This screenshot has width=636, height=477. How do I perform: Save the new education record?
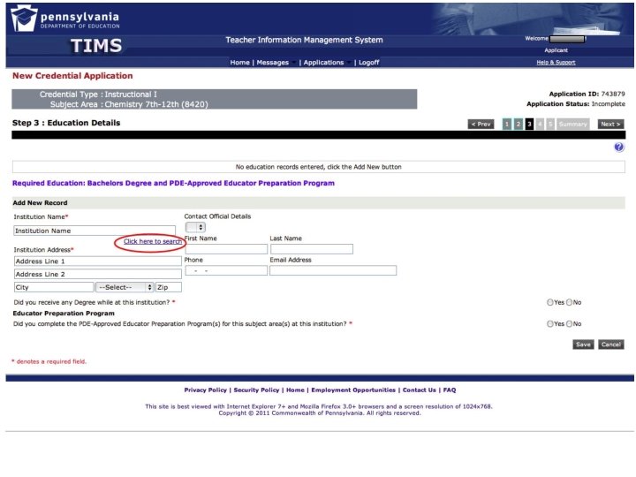point(583,344)
